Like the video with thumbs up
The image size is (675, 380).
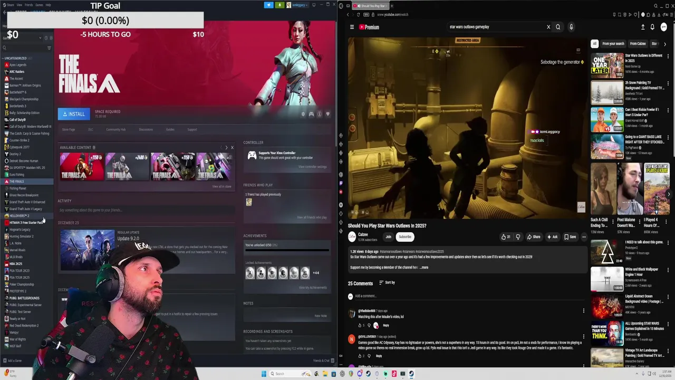pyautogui.click(x=506, y=237)
